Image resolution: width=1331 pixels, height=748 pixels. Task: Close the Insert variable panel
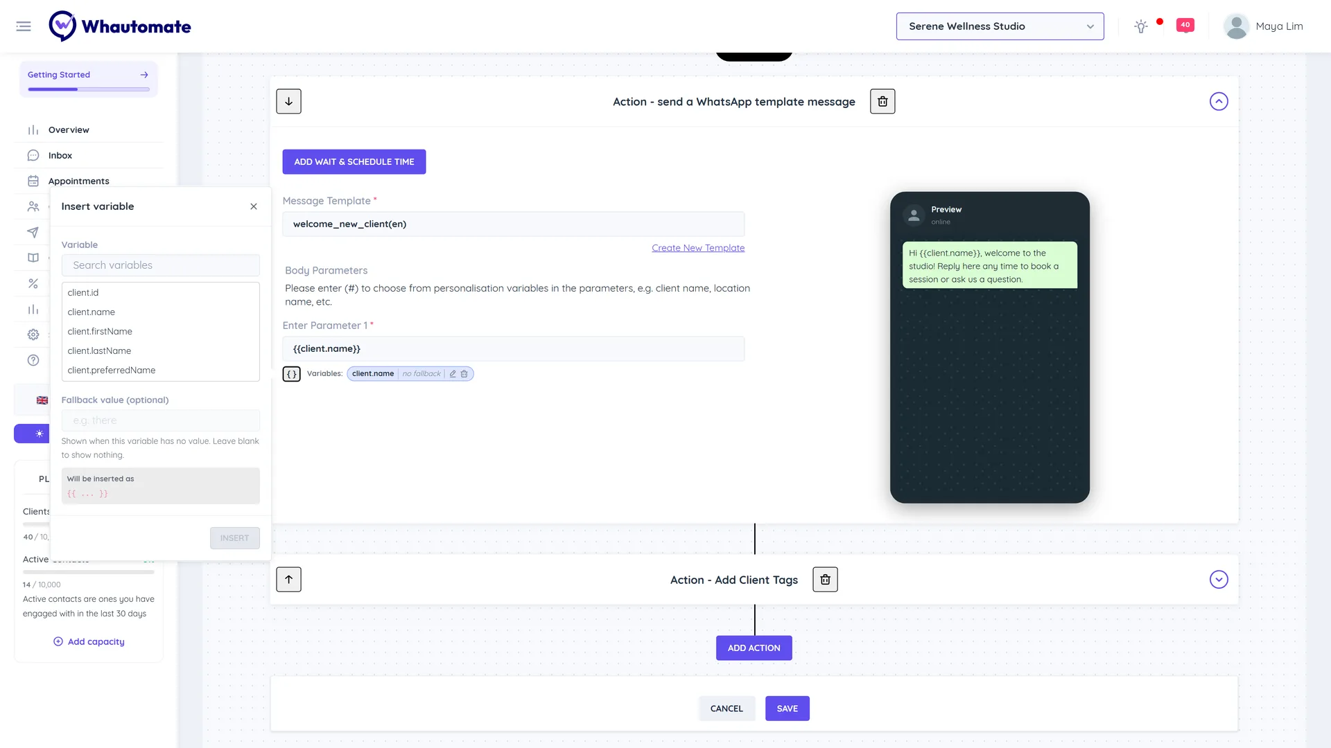click(x=254, y=206)
